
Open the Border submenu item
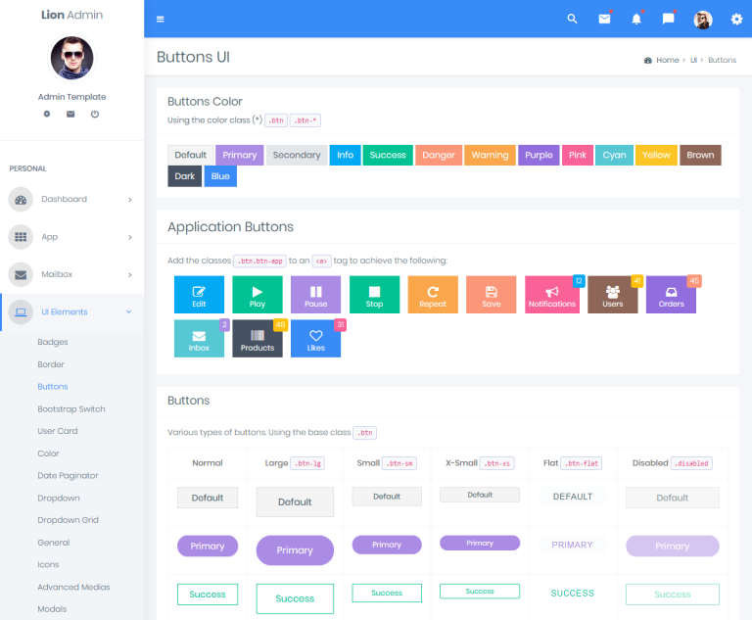point(51,364)
